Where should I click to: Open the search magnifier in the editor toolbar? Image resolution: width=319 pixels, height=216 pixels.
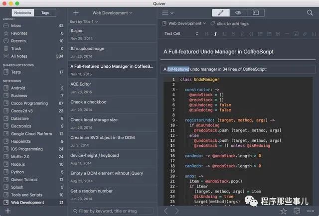pos(310,13)
